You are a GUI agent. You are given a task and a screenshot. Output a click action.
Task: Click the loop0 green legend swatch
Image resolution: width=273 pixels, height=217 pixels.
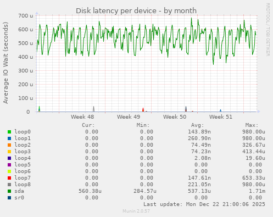(x=9, y=132)
